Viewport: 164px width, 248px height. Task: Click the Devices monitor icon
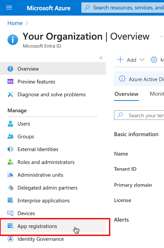10,213
